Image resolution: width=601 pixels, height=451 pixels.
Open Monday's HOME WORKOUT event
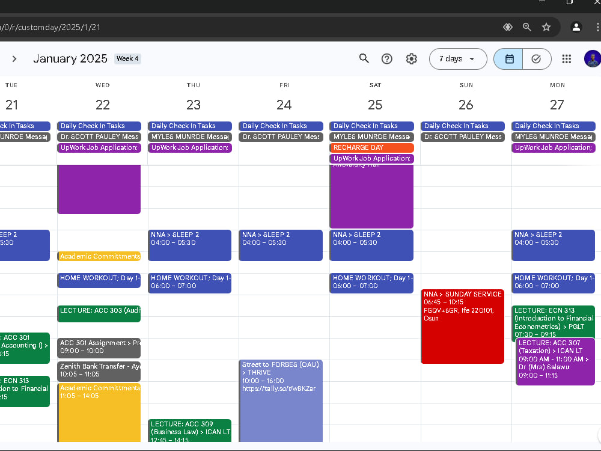[554, 283]
